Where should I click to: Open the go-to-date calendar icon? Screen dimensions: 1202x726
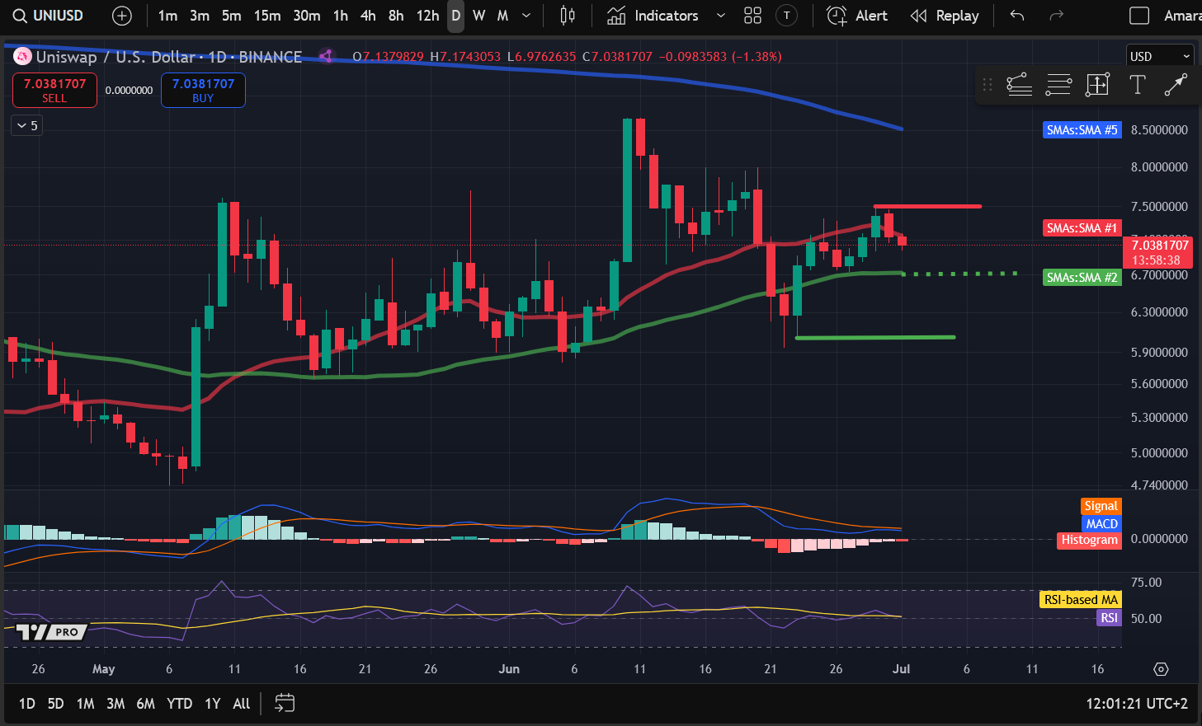(285, 703)
